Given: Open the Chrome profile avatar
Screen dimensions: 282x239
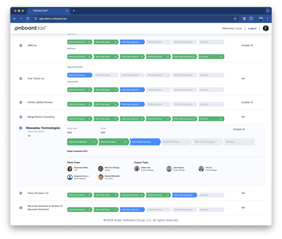Looking at the screenshot, I should pos(261,18).
